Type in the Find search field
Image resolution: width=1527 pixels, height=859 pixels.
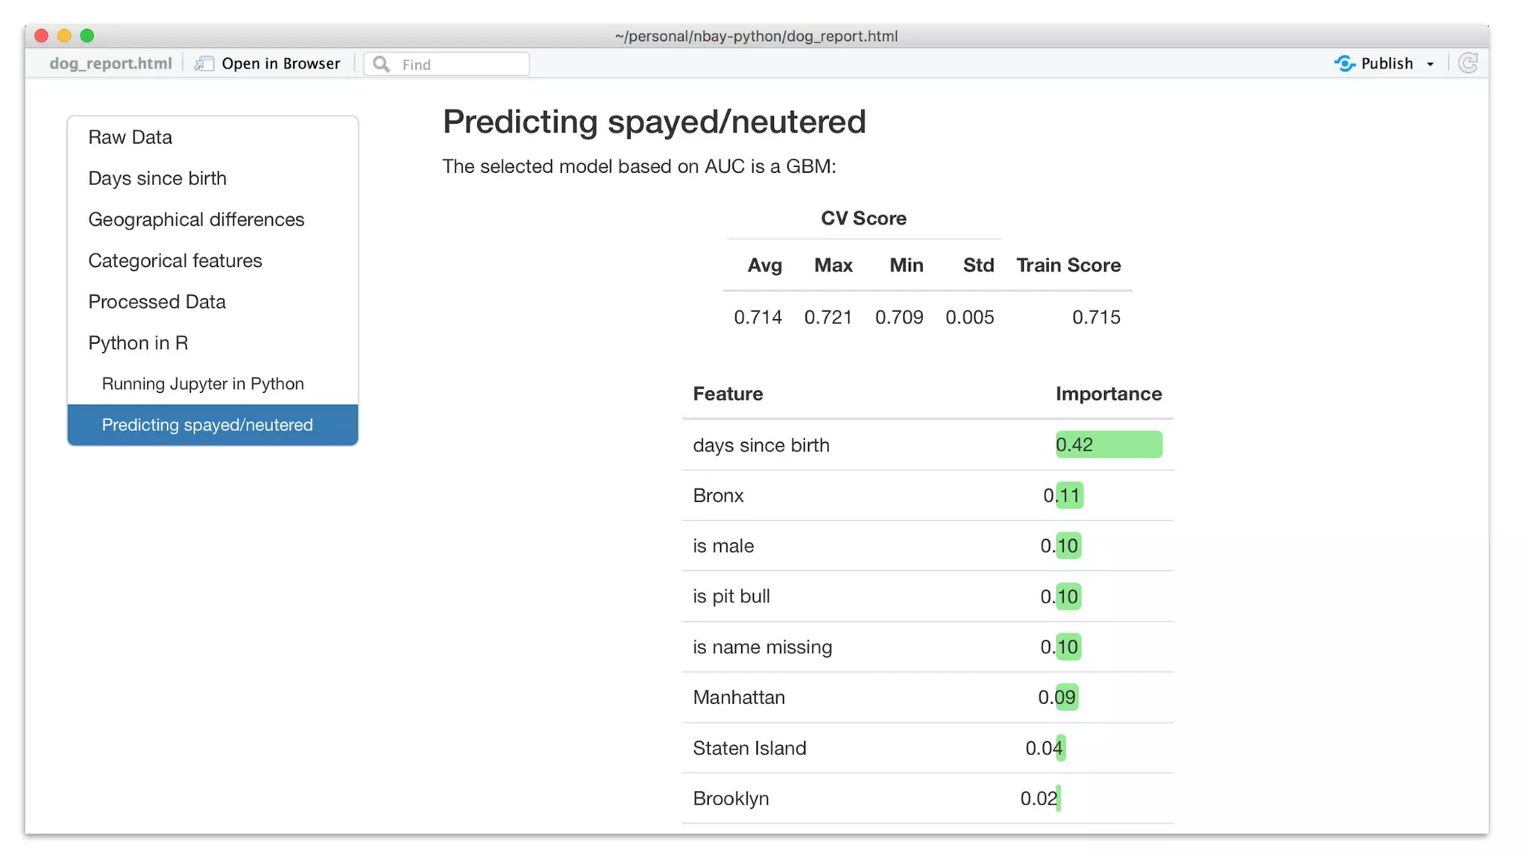pyautogui.click(x=461, y=64)
